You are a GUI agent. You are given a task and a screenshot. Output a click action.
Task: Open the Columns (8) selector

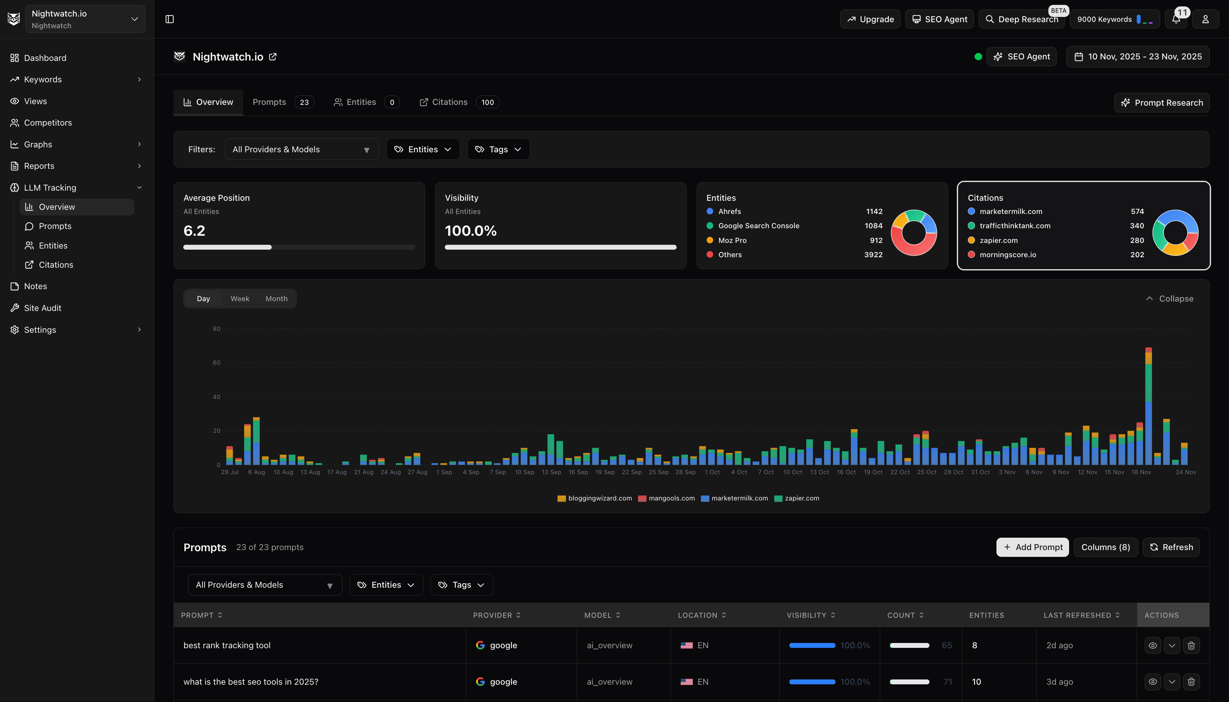(1106, 547)
